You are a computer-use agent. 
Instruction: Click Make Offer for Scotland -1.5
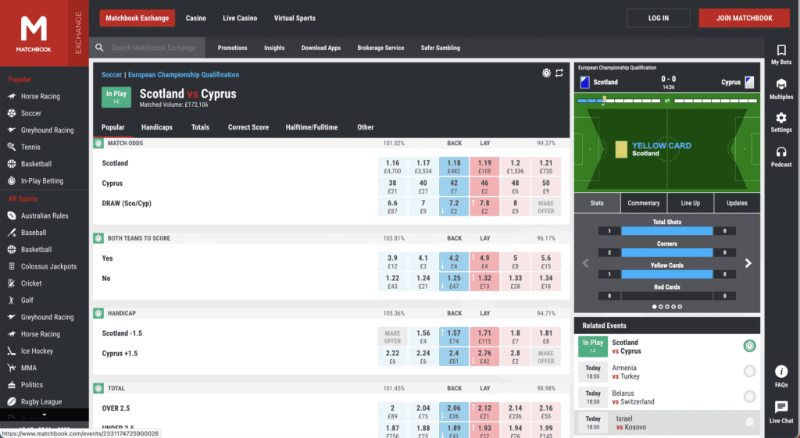tap(392, 337)
